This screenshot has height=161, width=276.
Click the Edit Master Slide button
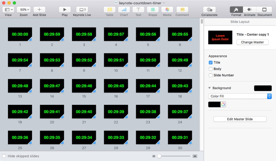pyautogui.click(x=240, y=119)
